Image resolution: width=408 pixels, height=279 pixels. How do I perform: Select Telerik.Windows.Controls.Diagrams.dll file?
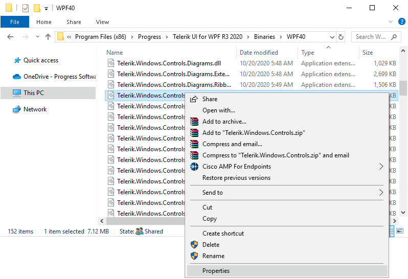(x=169, y=63)
